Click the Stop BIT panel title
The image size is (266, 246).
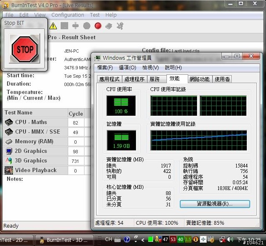[x=14, y=23]
